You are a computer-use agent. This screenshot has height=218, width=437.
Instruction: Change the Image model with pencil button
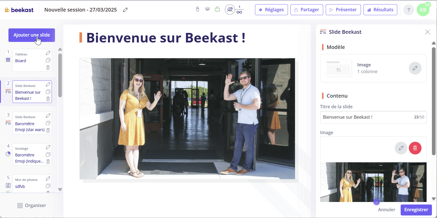pos(415,68)
